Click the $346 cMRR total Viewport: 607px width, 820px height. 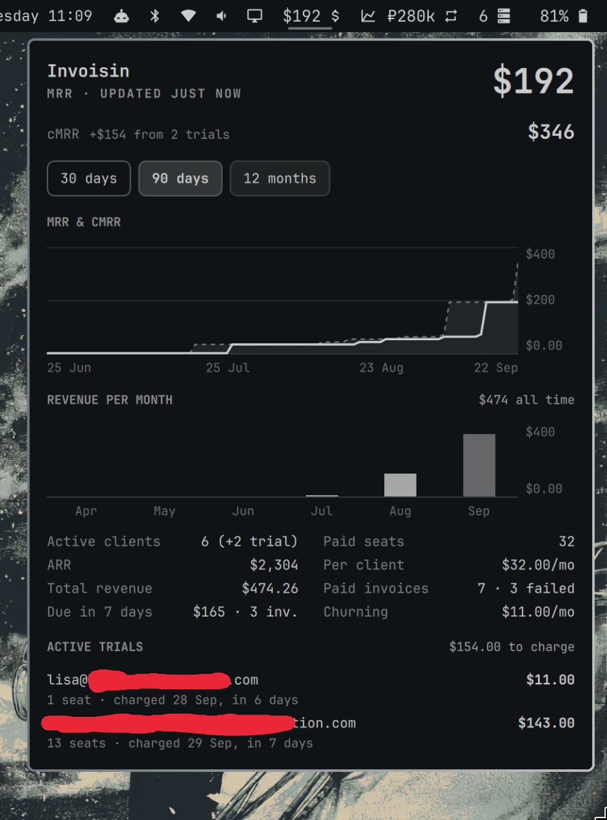pyautogui.click(x=551, y=132)
